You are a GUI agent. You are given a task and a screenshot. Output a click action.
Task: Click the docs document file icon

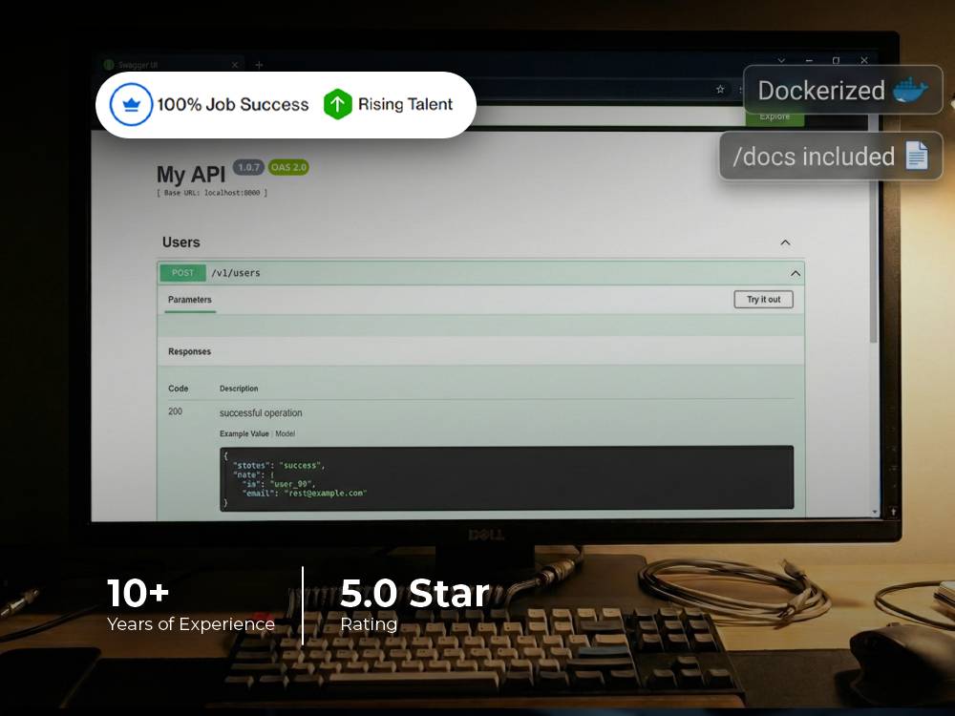pyautogui.click(x=917, y=156)
